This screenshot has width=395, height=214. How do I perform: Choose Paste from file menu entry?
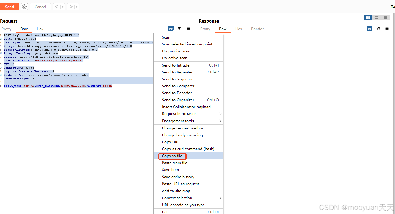point(188,163)
